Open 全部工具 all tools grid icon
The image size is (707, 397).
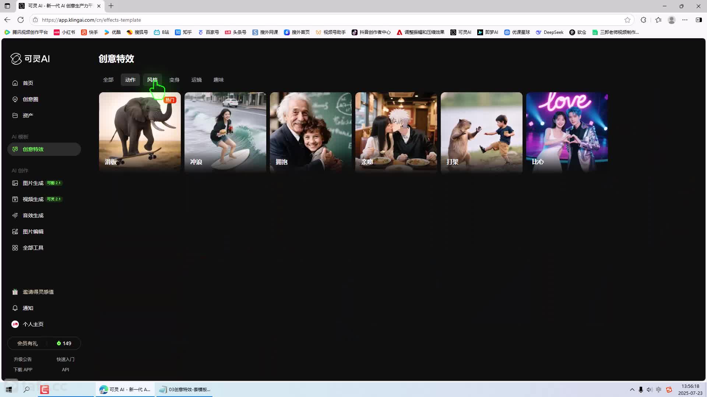point(15,248)
